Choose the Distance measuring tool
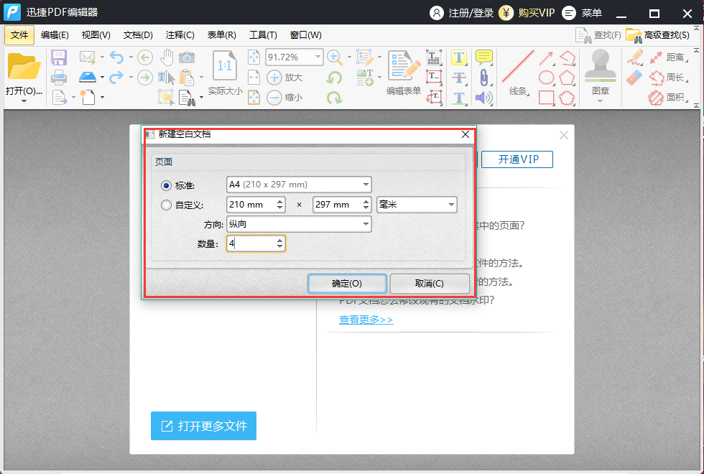This screenshot has width=704, height=474. click(x=668, y=57)
